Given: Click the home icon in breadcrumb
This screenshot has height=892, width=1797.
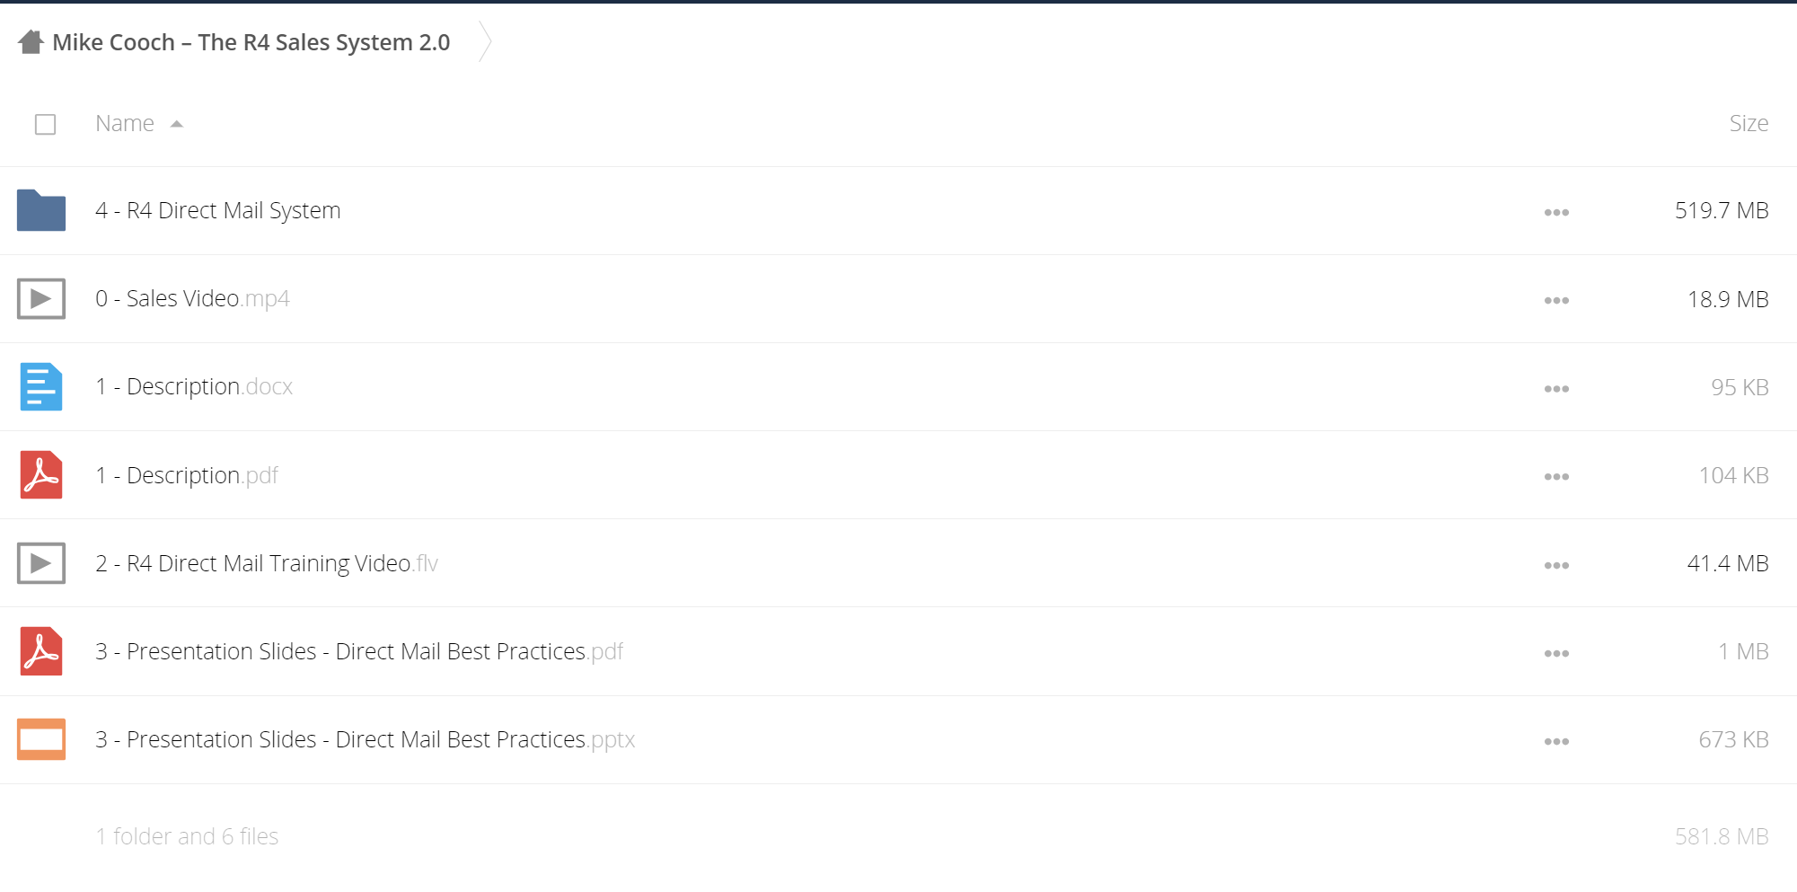Looking at the screenshot, I should pyautogui.click(x=31, y=42).
